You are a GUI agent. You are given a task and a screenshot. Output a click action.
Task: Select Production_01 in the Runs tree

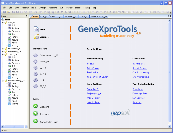click(x=14, y=49)
